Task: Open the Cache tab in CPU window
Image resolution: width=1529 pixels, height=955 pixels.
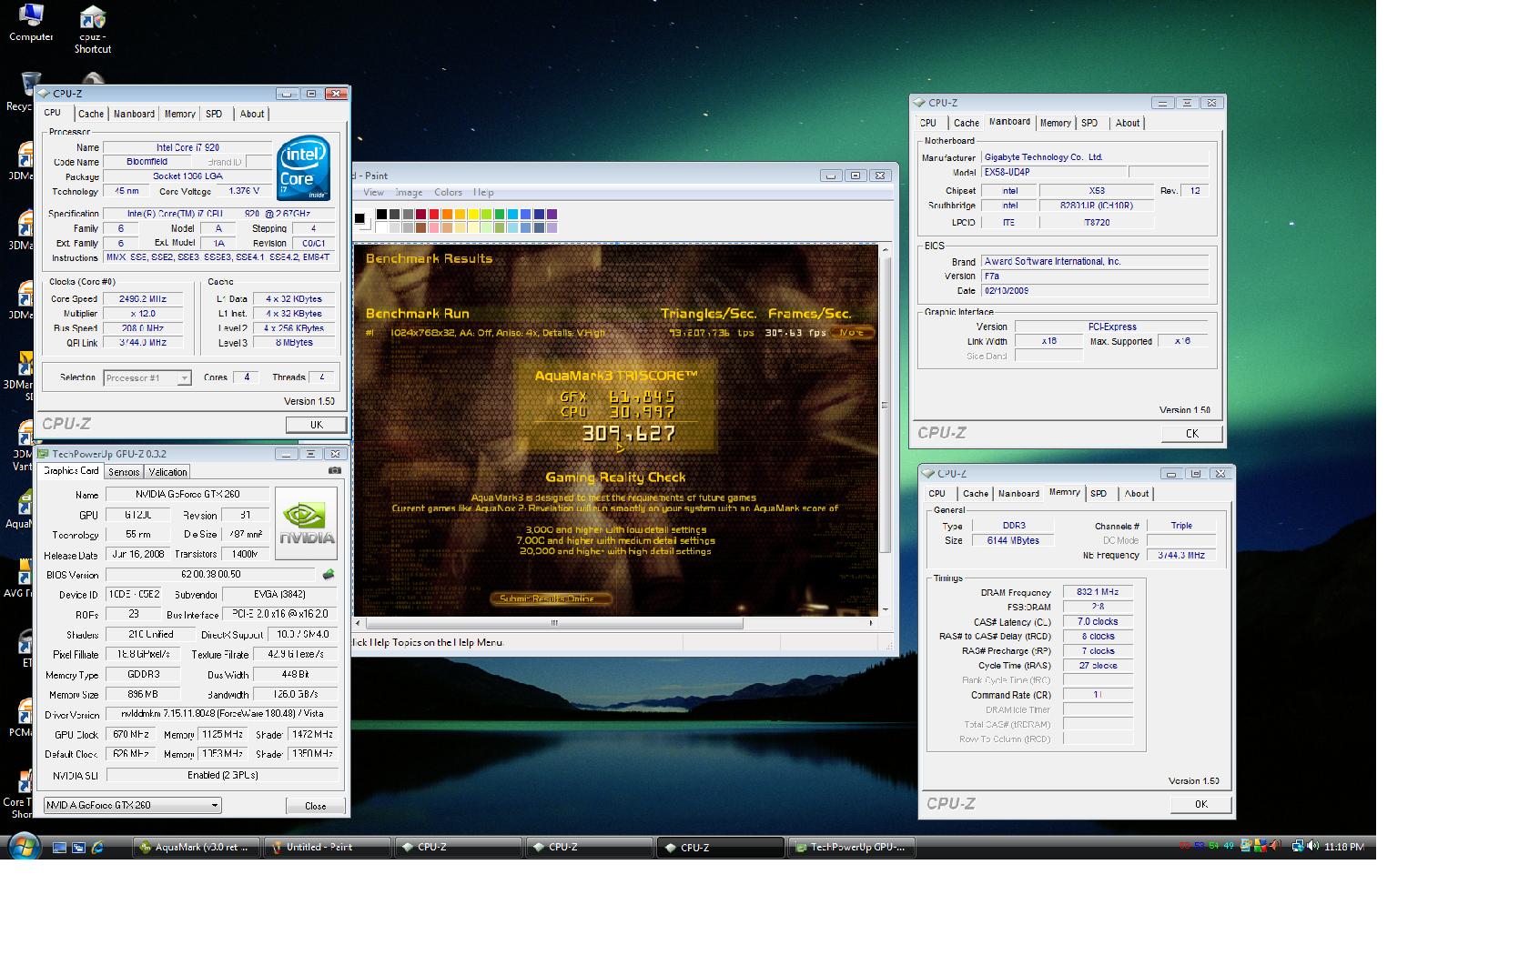Action: point(91,114)
